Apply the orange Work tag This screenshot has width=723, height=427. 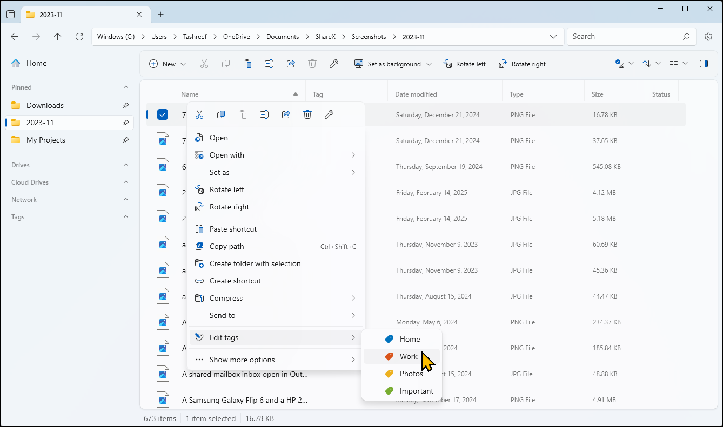tap(408, 356)
